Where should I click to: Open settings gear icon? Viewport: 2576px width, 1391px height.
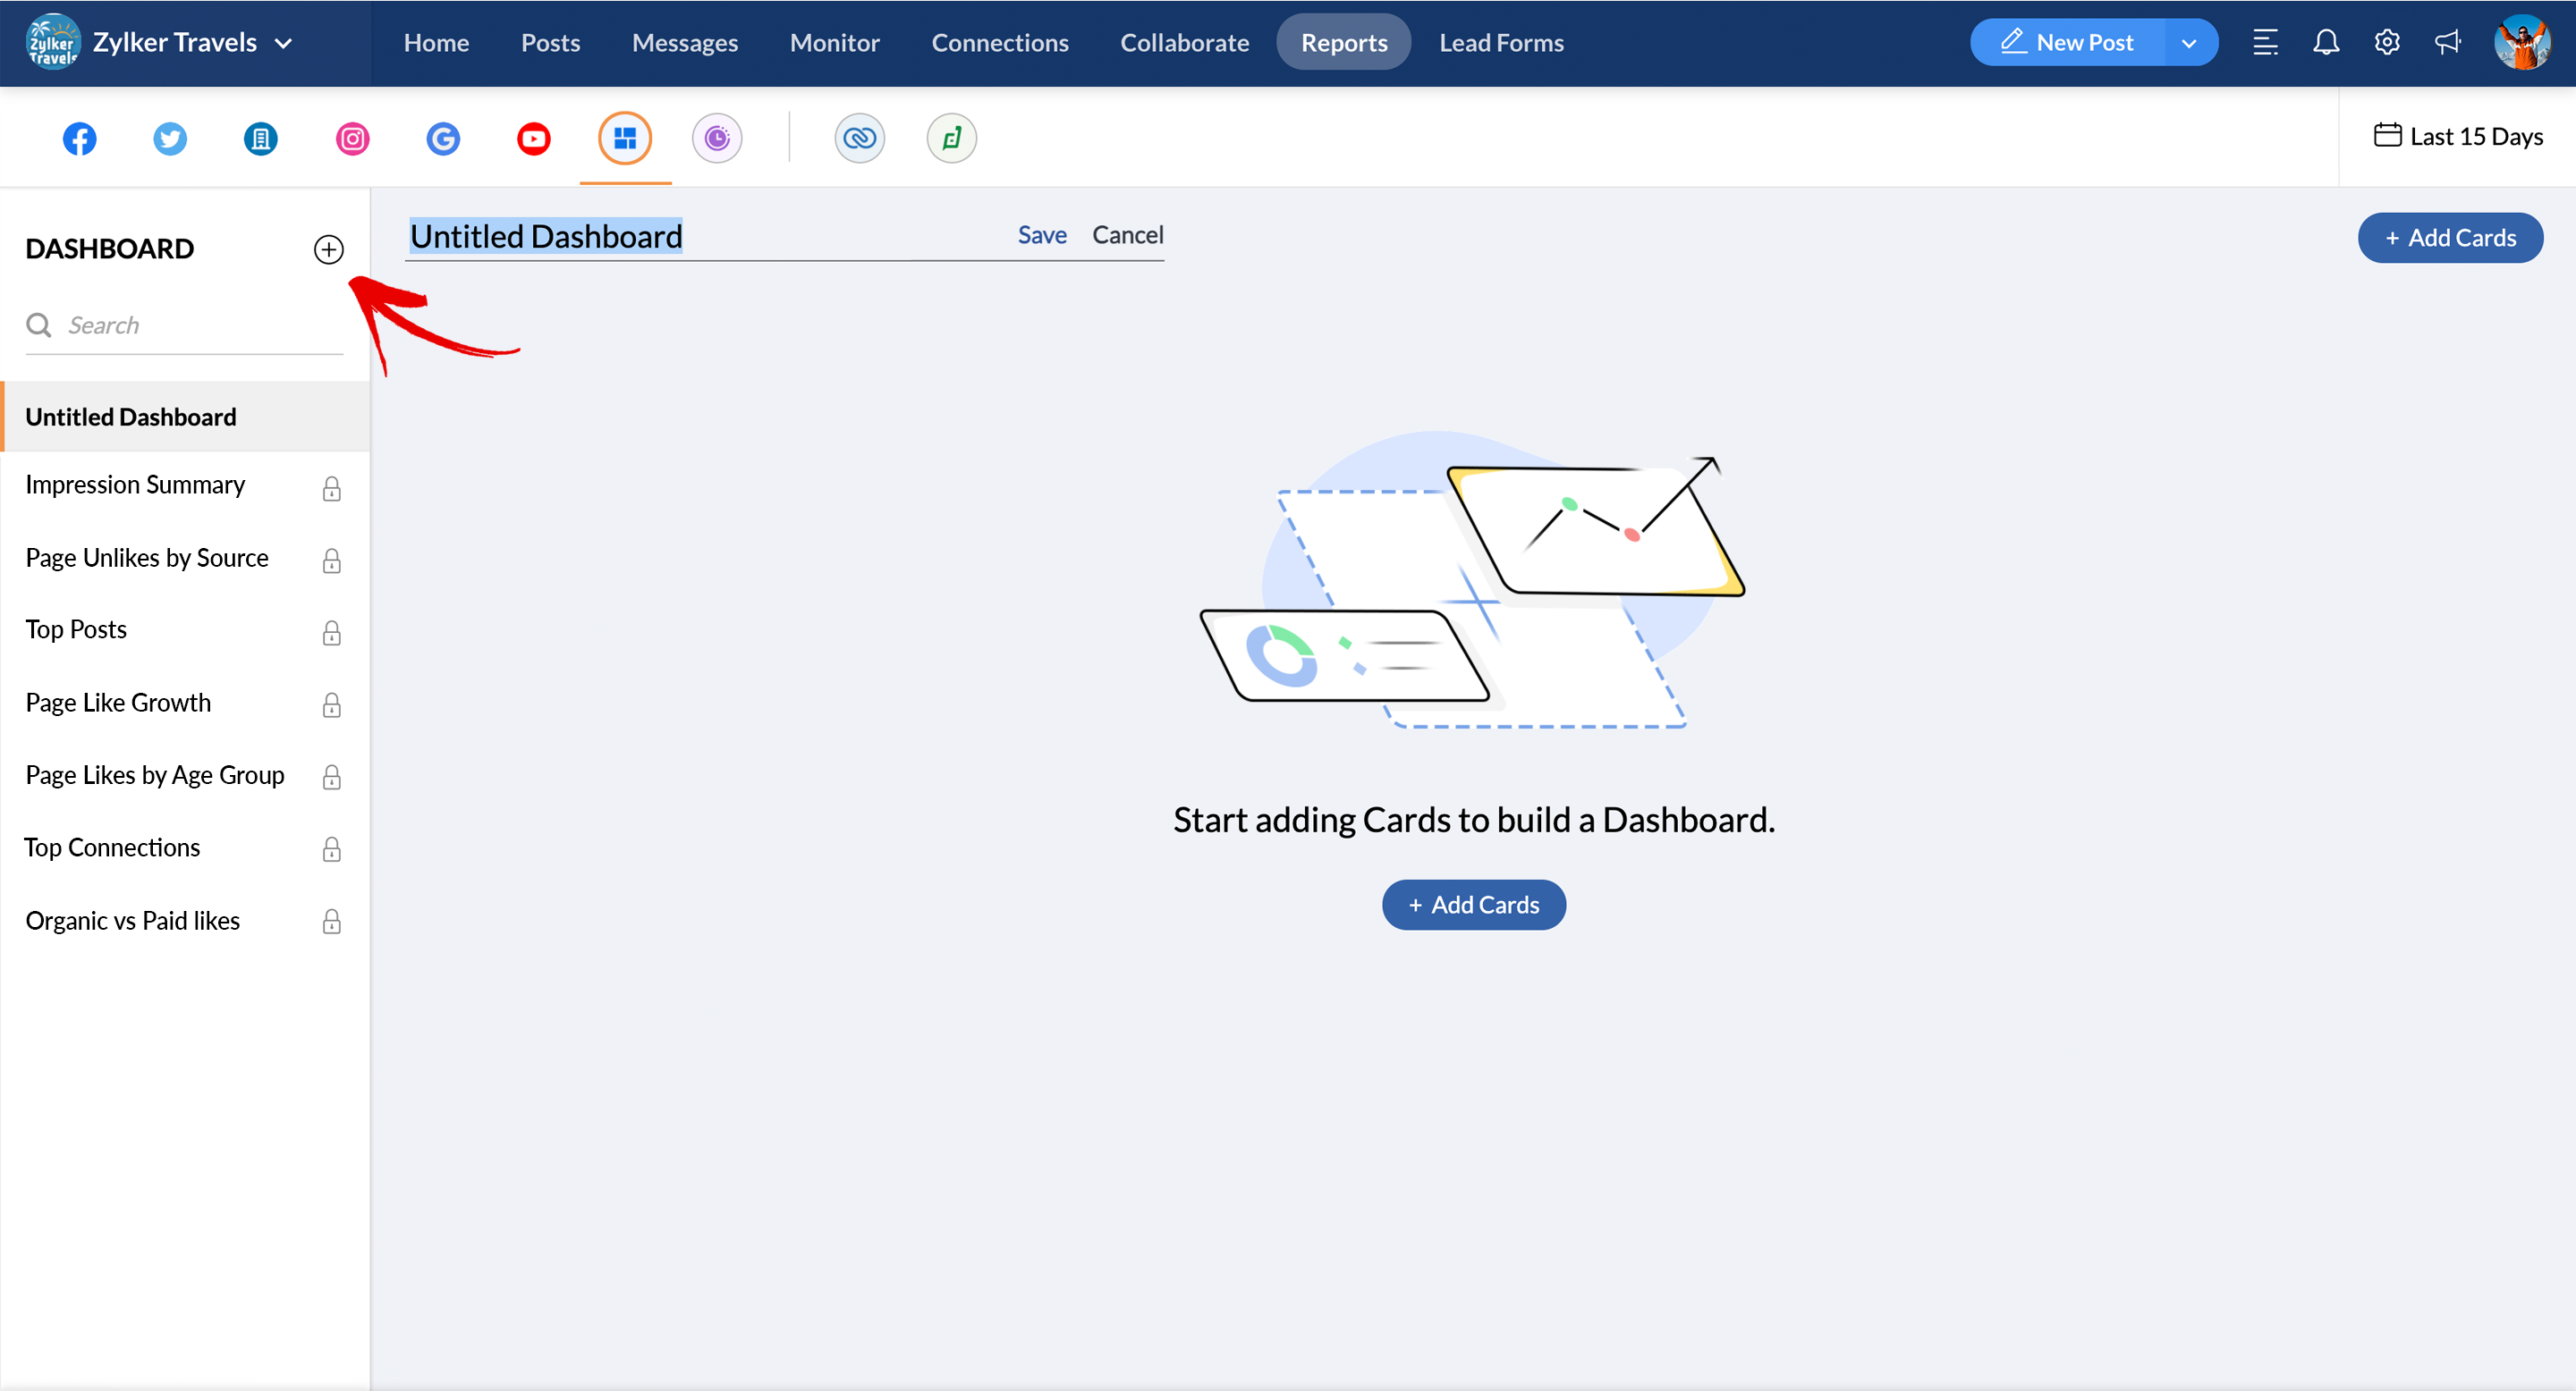[2387, 42]
